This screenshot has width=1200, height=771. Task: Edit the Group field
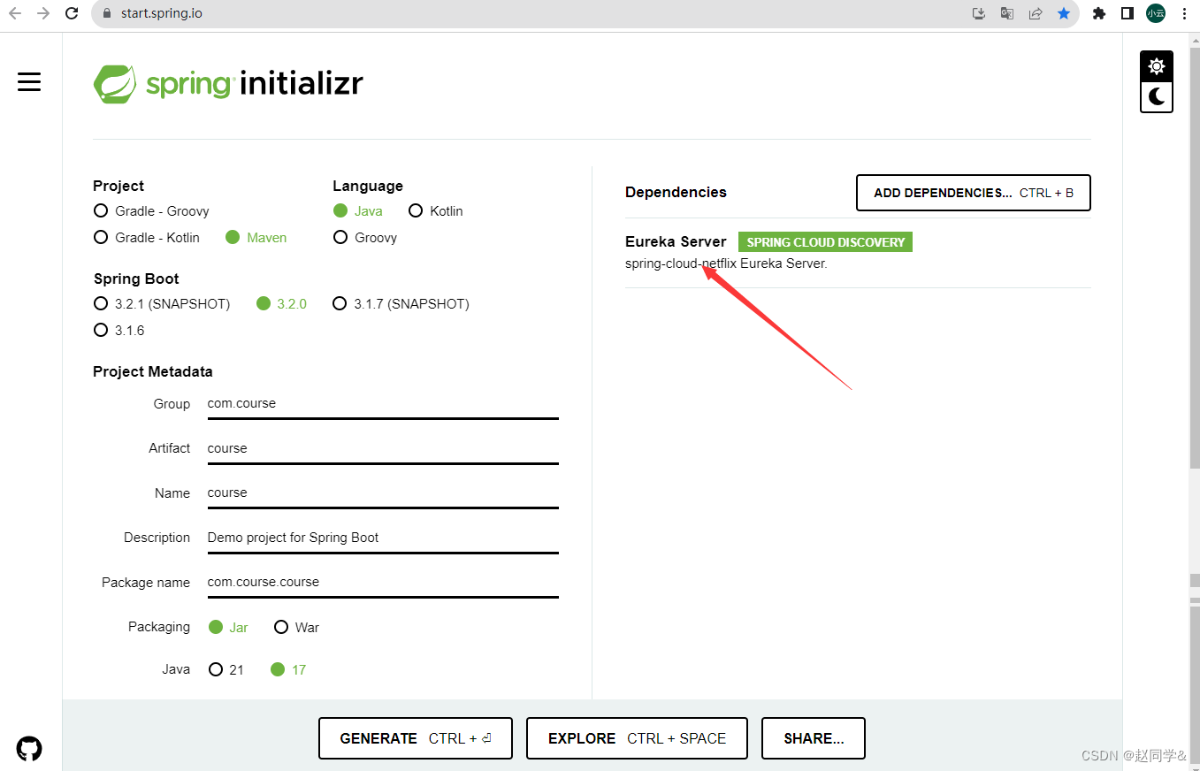pyautogui.click(x=383, y=404)
